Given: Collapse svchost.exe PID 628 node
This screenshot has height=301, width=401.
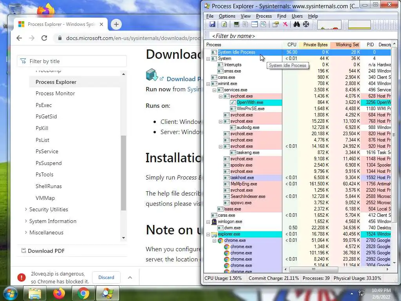Looking at the screenshot, I should 221,96.
